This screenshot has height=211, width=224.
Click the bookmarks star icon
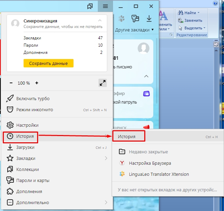coord(10,158)
